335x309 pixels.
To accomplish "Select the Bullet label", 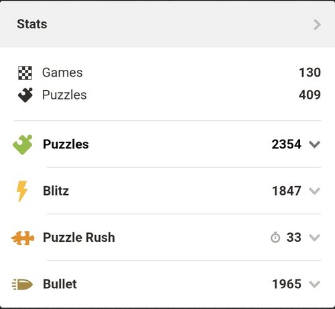I will tap(60, 284).
